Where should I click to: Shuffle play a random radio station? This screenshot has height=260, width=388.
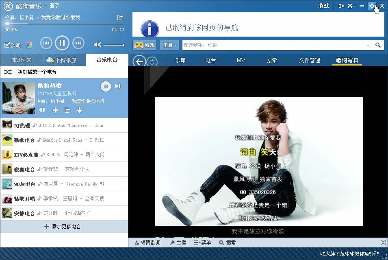pyautogui.click(x=31, y=72)
